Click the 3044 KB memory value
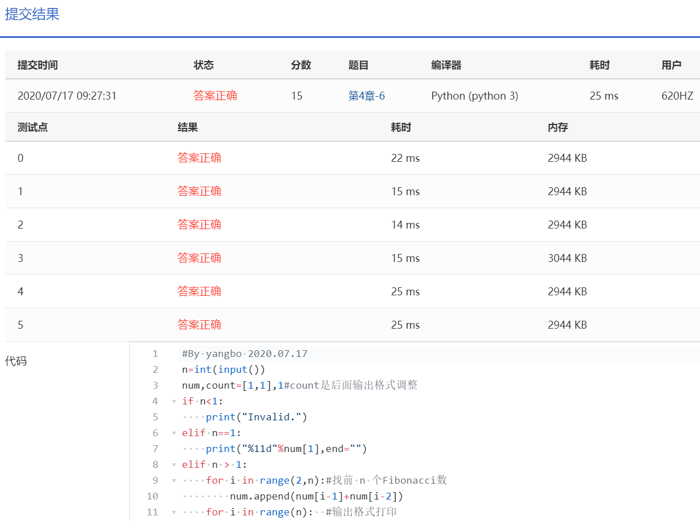Screen dimensions: 700x521 [x=567, y=258]
